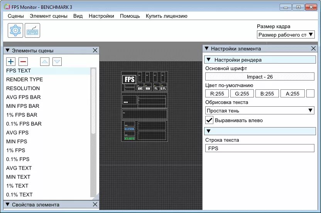This screenshot has height=213, width=321.
Task: Select 0.1% FPS list item
Action: tap(48, 159)
